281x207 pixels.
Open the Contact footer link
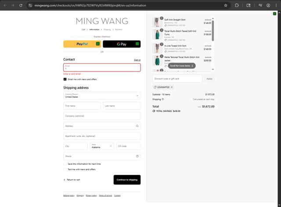tap(117, 195)
